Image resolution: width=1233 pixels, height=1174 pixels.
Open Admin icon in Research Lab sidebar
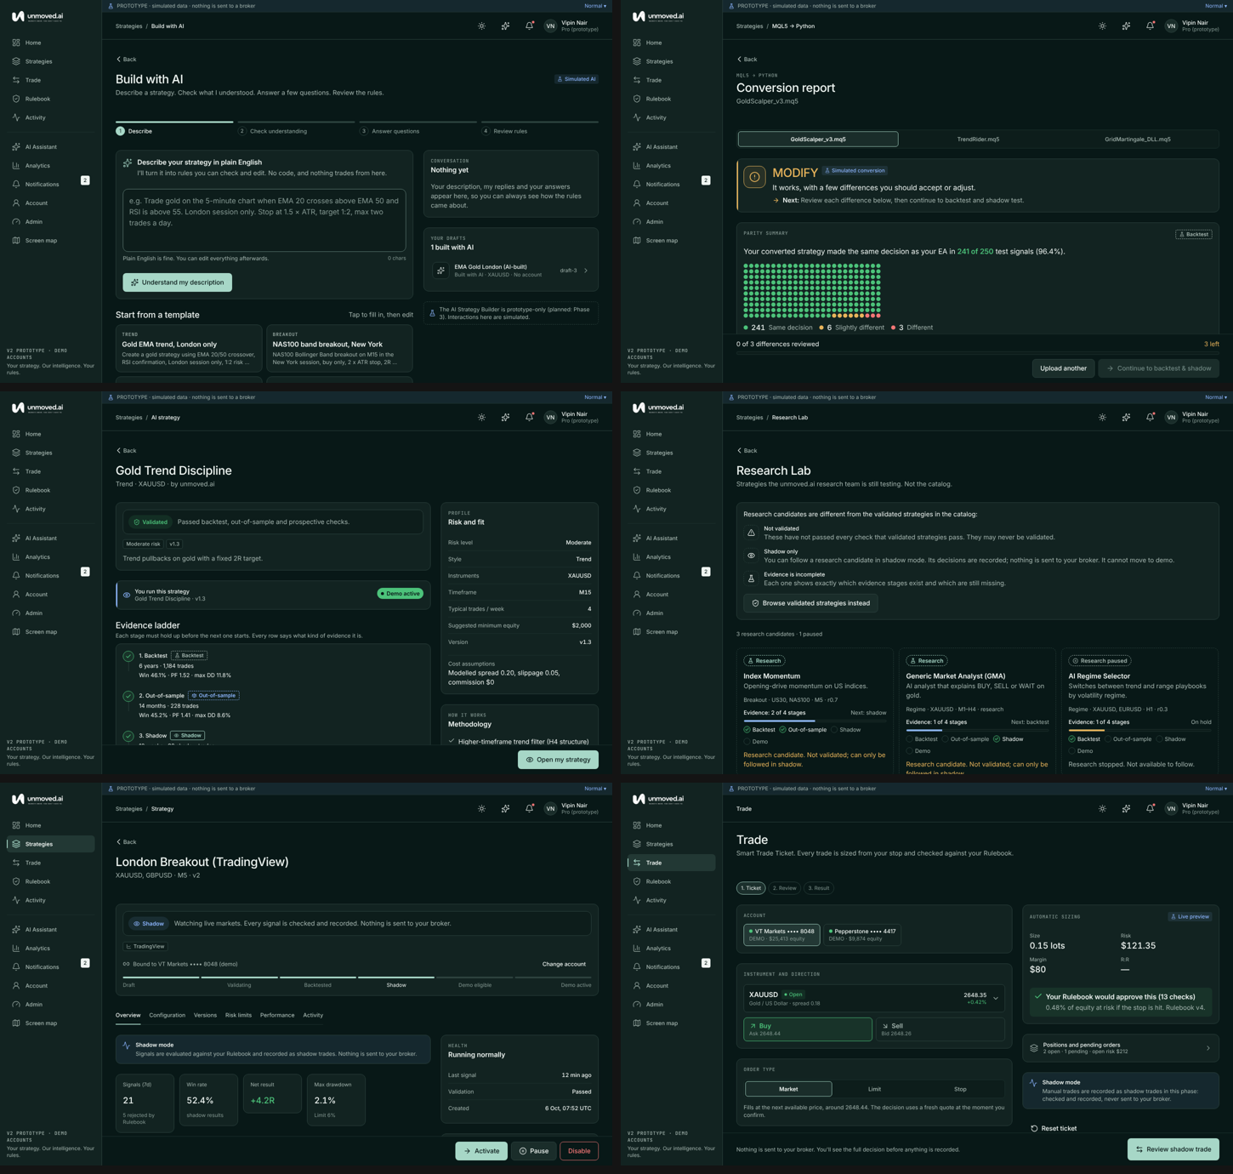pyautogui.click(x=637, y=613)
